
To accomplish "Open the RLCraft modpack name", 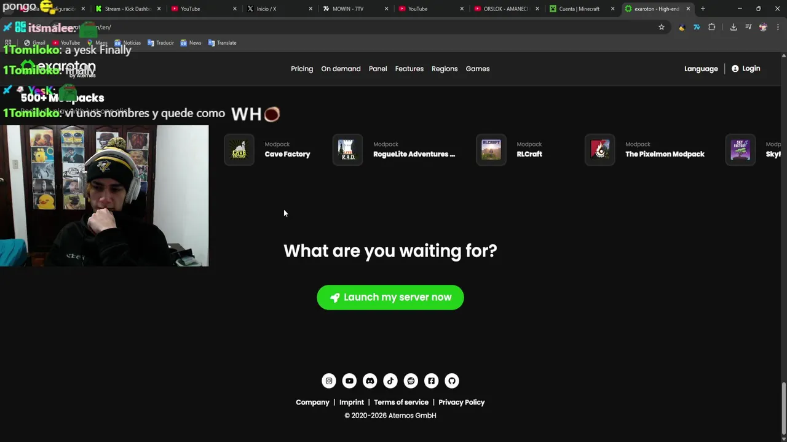I will (x=529, y=154).
